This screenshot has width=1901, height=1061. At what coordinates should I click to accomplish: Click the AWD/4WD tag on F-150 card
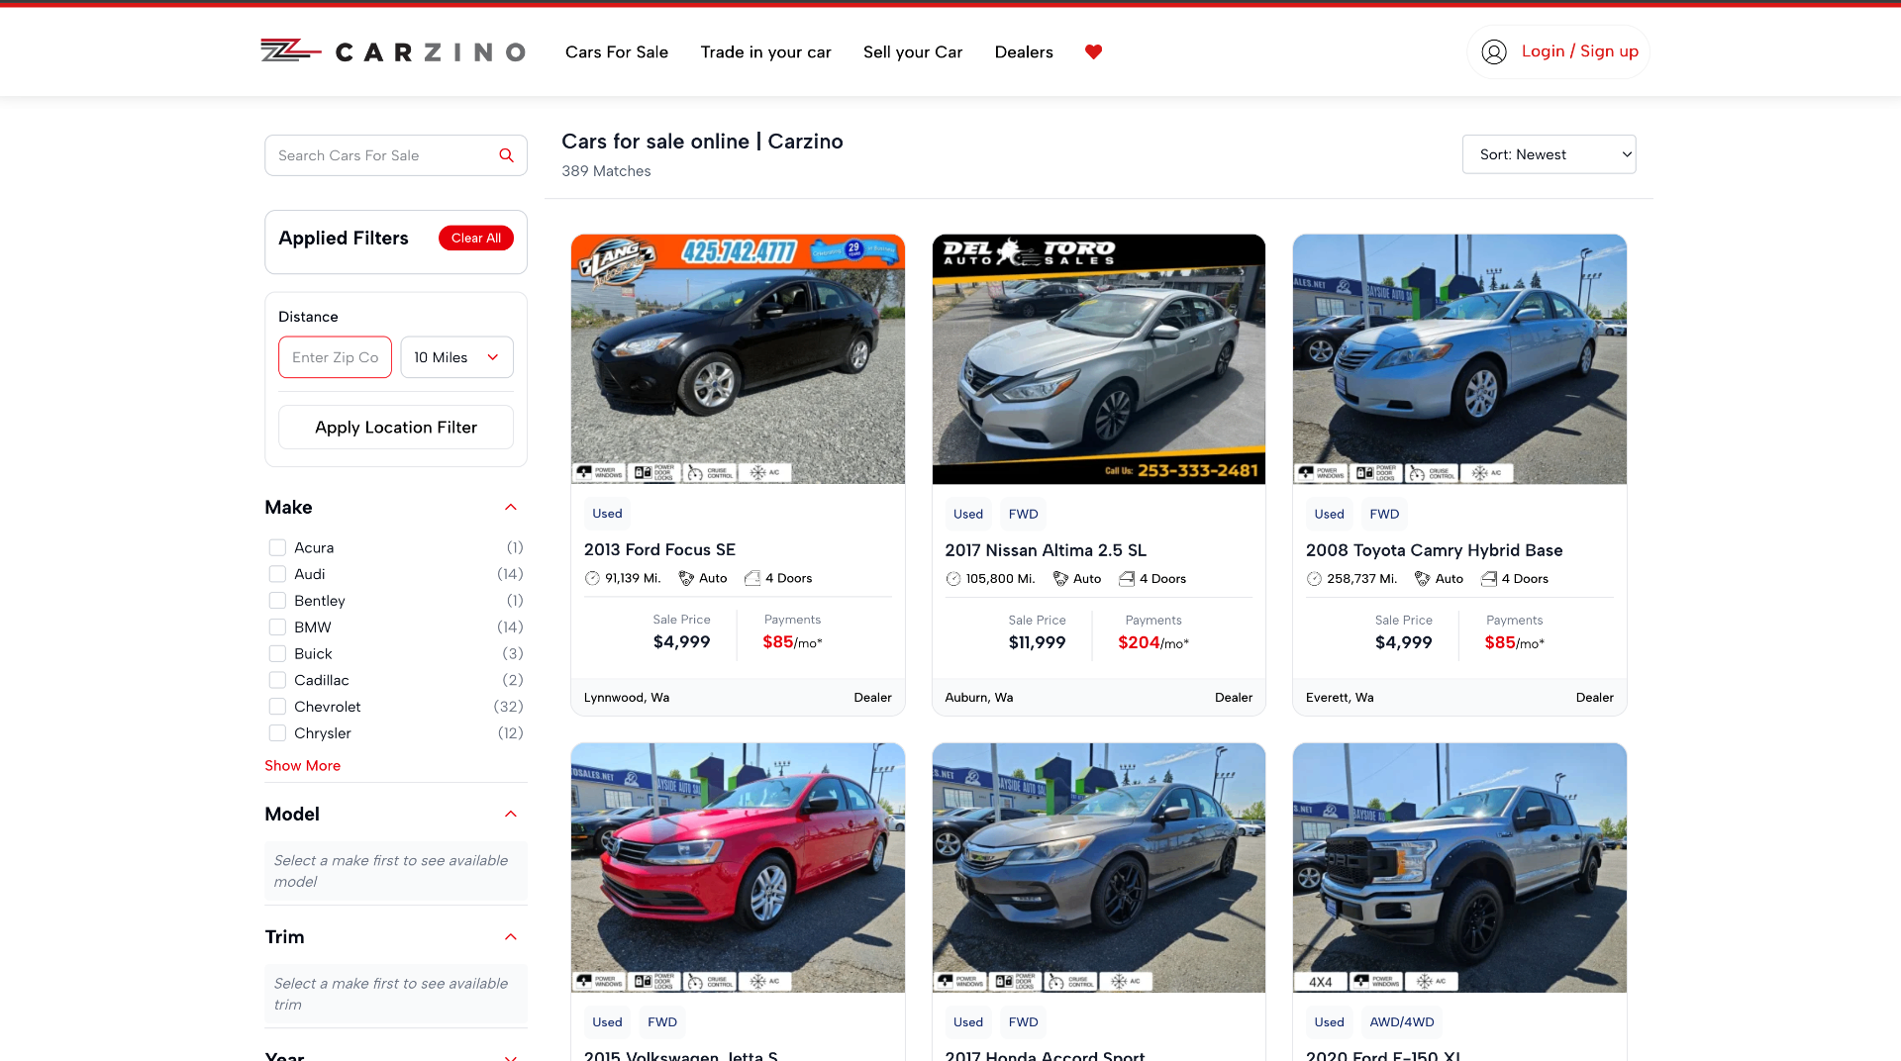click(x=1401, y=1022)
